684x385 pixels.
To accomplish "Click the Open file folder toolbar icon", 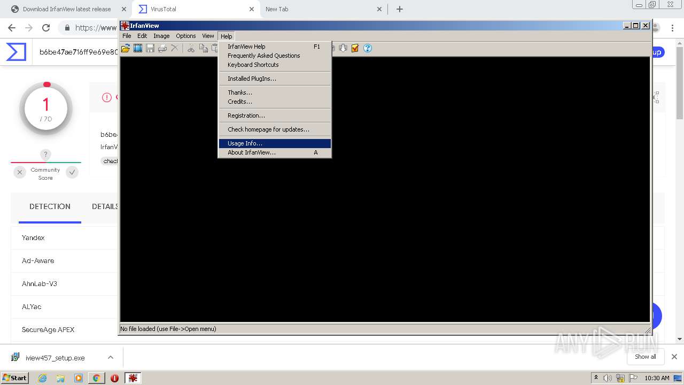I will click(126, 48).
